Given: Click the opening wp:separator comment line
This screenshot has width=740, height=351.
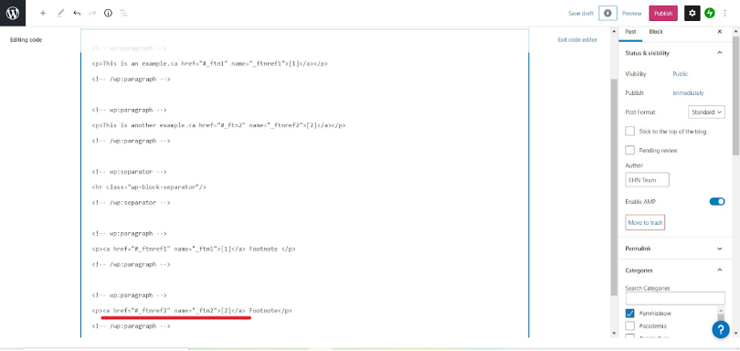Looking at the screenshot, I should [130, 172].
